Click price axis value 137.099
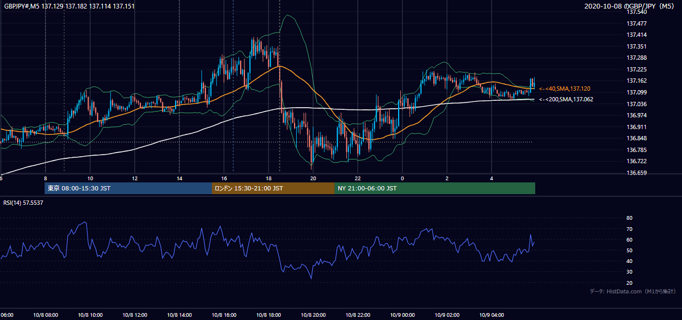 [x=637, y=92]
